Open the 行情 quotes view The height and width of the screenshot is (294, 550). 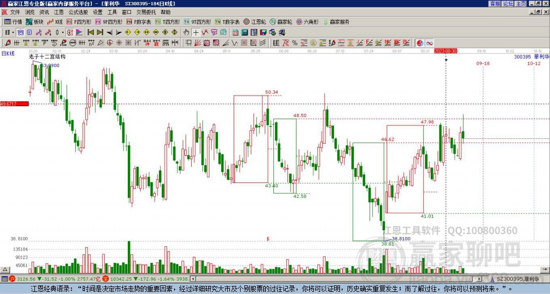(13, 21)
